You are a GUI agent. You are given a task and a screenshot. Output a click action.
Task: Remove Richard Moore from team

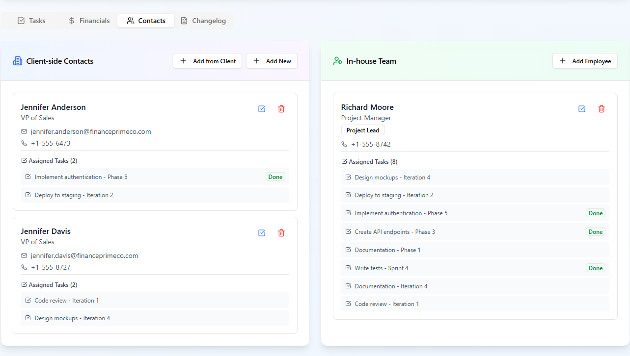[x=602, y=109]
